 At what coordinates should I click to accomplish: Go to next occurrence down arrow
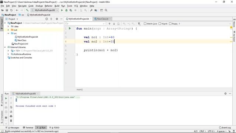pos(114,24)
